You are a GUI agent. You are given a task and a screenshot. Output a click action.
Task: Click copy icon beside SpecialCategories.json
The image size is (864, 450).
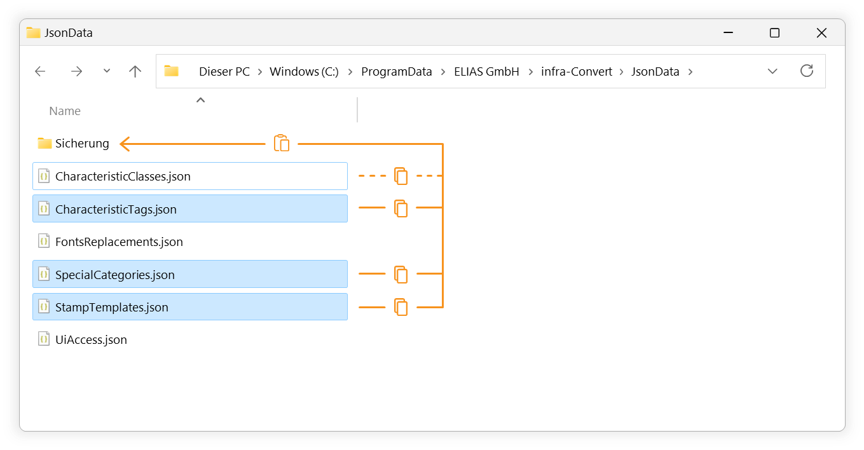[x=401, y=274]
